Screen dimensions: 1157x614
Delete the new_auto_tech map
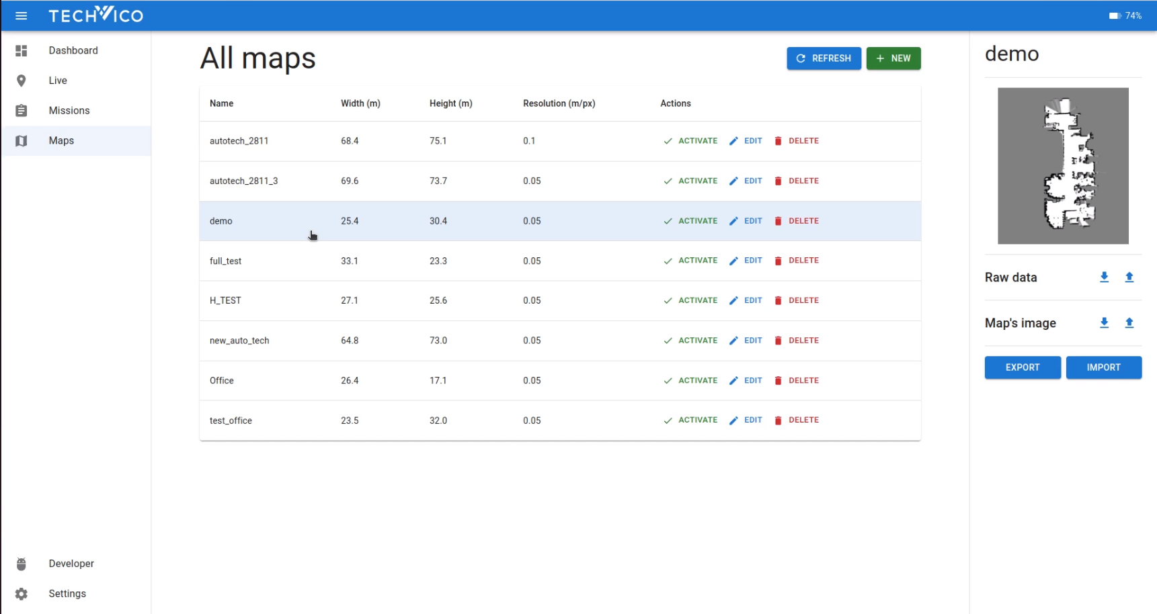pyautogui.click(x=797, y=341)
